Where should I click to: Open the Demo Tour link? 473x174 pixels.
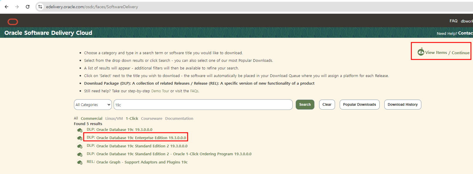(x=160, y=91)
